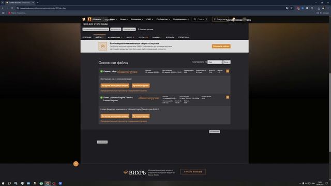This screenshot has width=331, height=186.
Task: Click the premium upgrade orange button
Action: pyautogui.click(x=221, y=46)
